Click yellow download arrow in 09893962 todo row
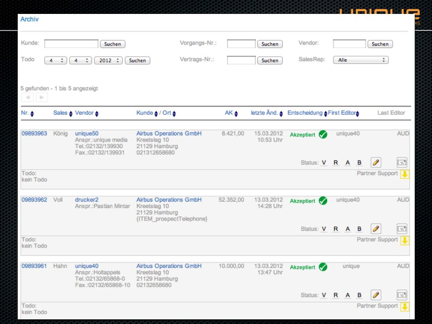Viewport: 432px width, 324px height. (405, 240)
